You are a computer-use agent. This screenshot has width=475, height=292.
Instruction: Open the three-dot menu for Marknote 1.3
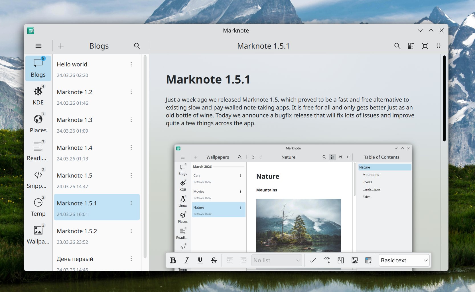pos(131,120)
